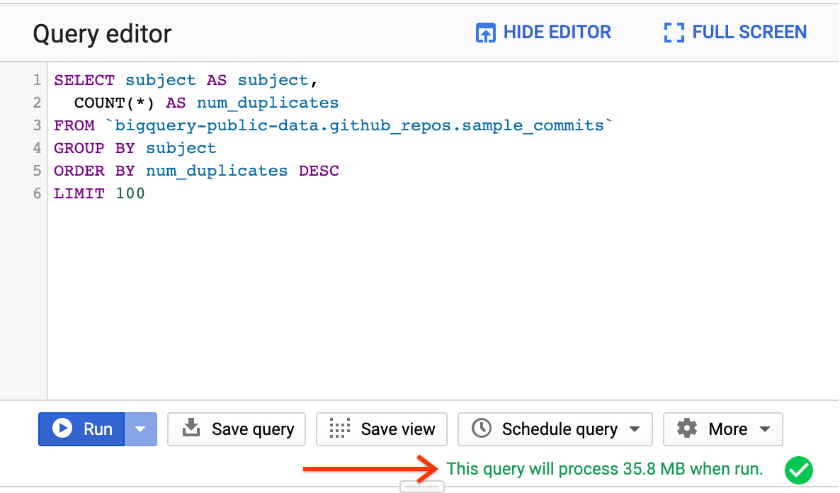Image resolution: width=840 pixels, height=493 pixels.
Task: Click the gear icon beside More
Action: [x=687, y=429]
